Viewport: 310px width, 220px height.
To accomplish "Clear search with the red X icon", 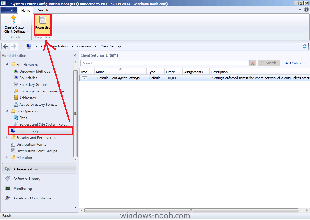I will click(253, 63).
